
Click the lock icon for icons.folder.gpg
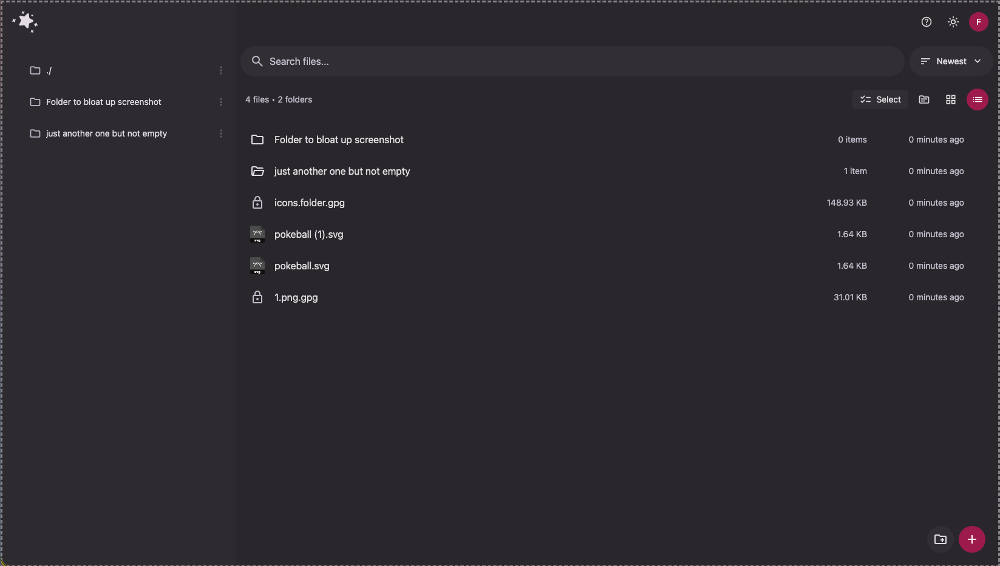point(257,203)
